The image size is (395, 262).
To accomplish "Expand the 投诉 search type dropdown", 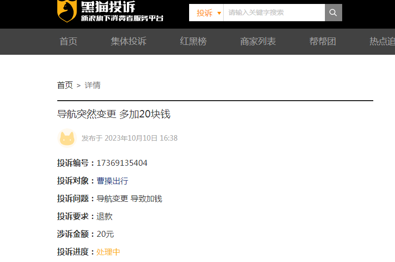I will click(x=208, y=13).
